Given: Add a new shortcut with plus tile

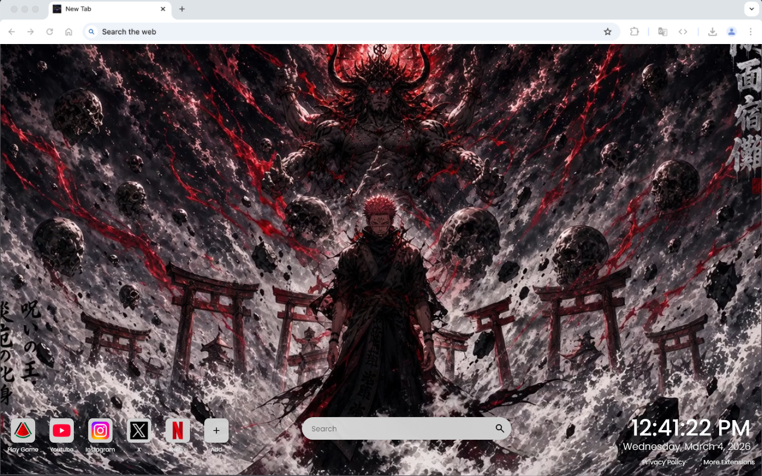Looking at the screenshot, I should (216, 430).
